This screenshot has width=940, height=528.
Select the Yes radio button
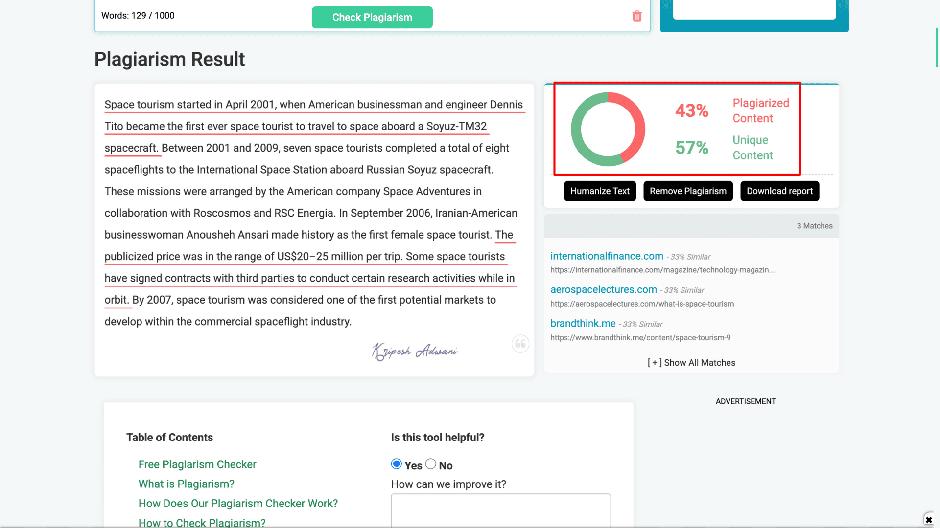click(x=397, y=464)
